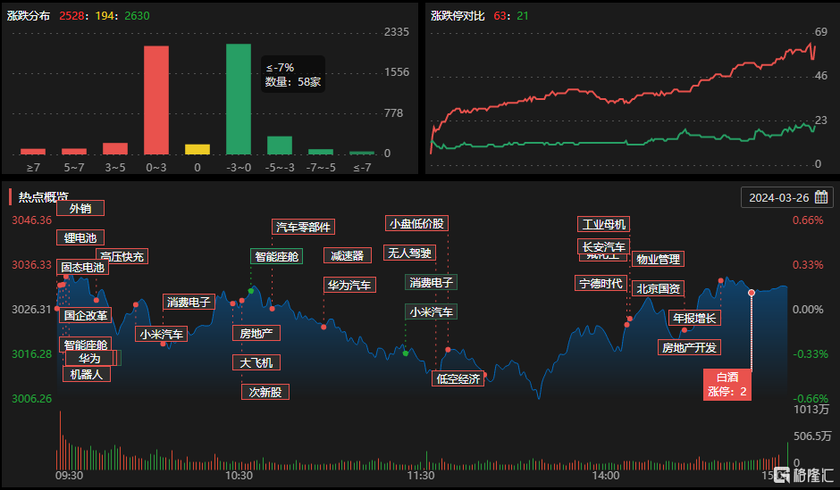Click the 华为 tag above 机器人
The height and width of the screenshot is (490, 840).
(x=89, y=358)
